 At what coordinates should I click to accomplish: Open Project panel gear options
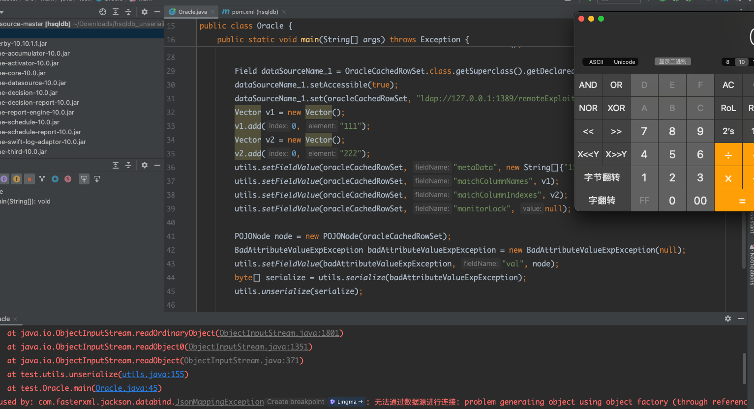coord(145,12)
